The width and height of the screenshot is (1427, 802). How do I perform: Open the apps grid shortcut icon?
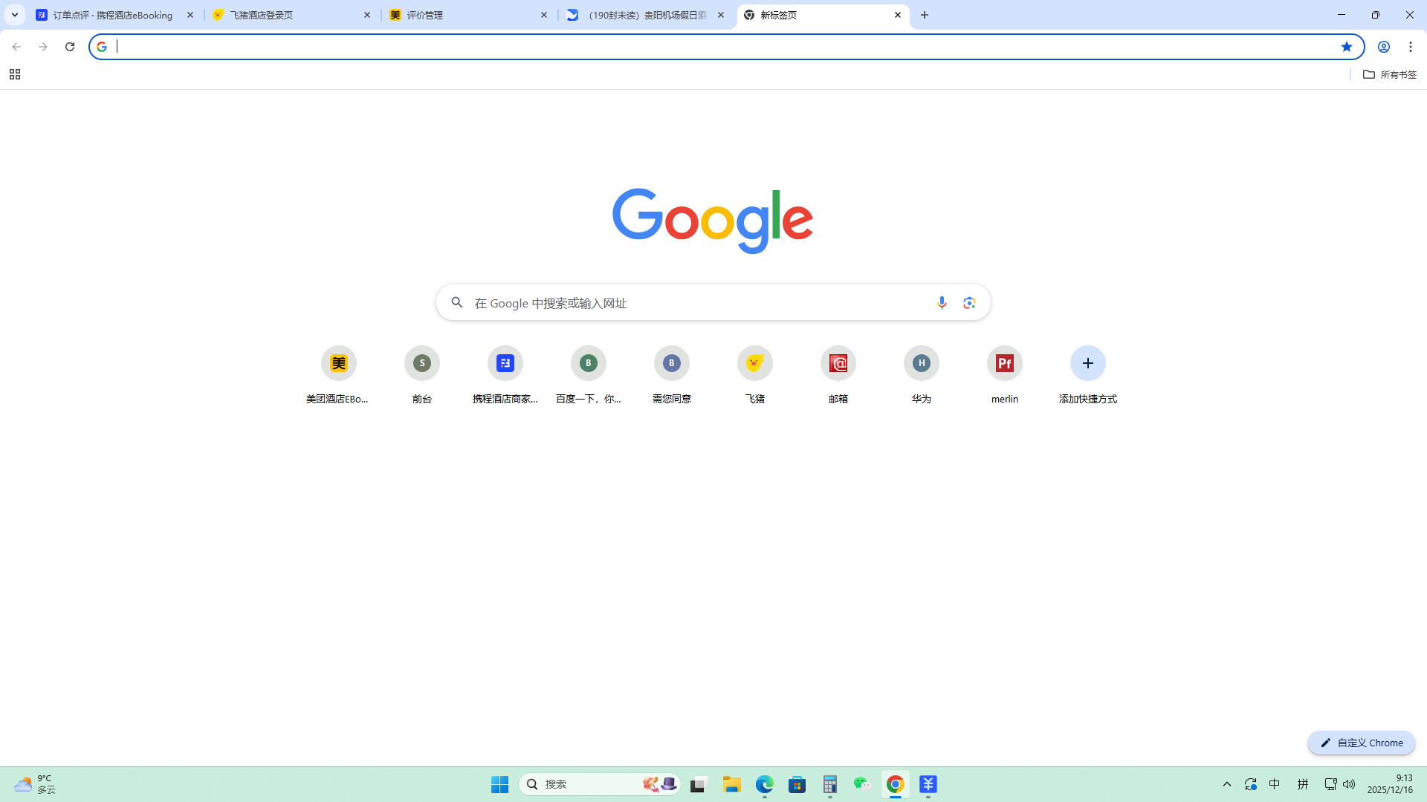[14, 74]
